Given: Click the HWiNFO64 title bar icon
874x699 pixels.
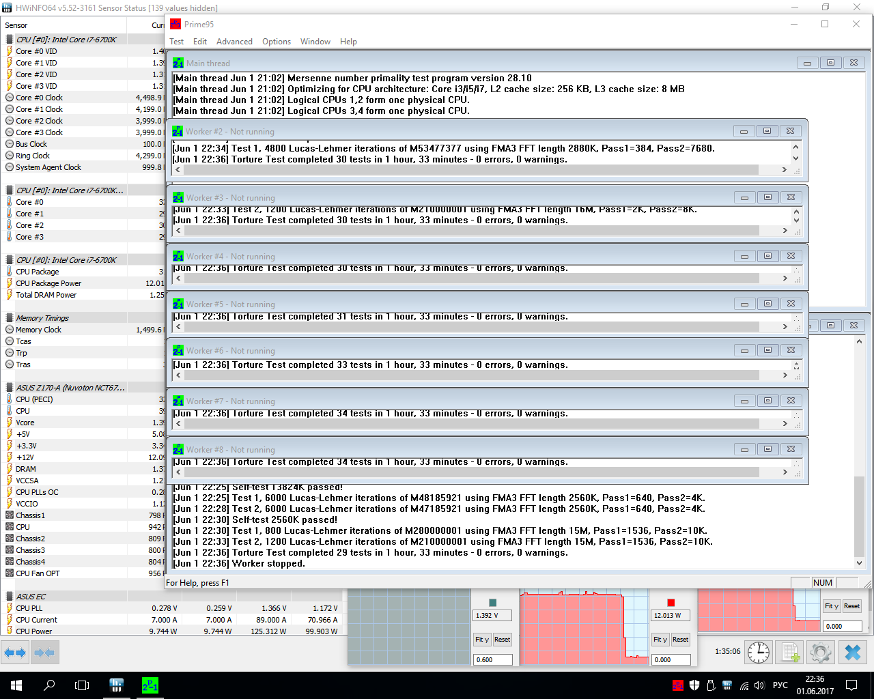Looking at the screenshot, I should pyautogui.click(x=8, y=8).
